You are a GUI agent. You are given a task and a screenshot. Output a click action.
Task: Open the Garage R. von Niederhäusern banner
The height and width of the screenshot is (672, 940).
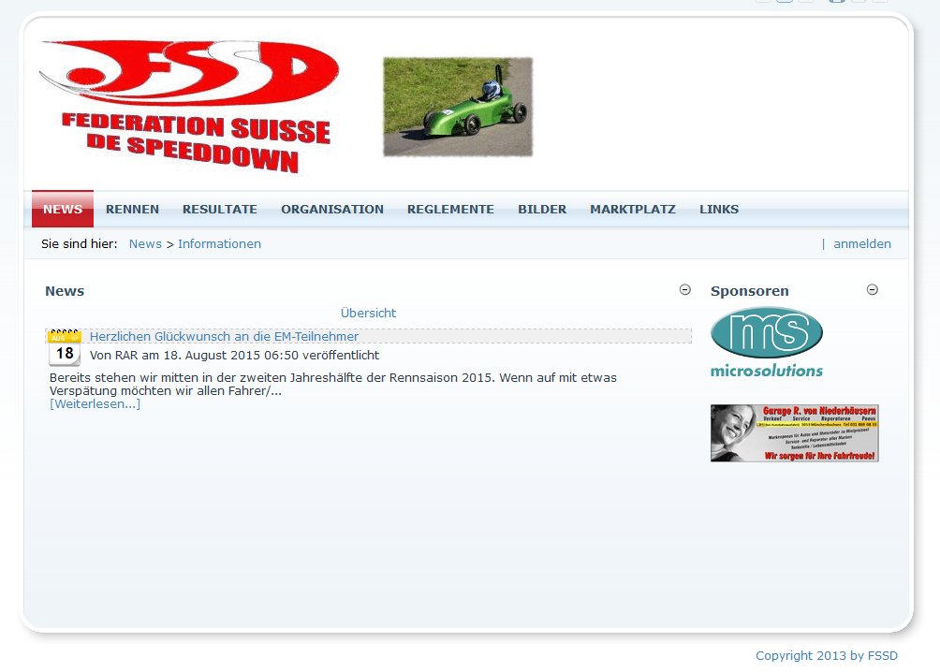(794, 433)
